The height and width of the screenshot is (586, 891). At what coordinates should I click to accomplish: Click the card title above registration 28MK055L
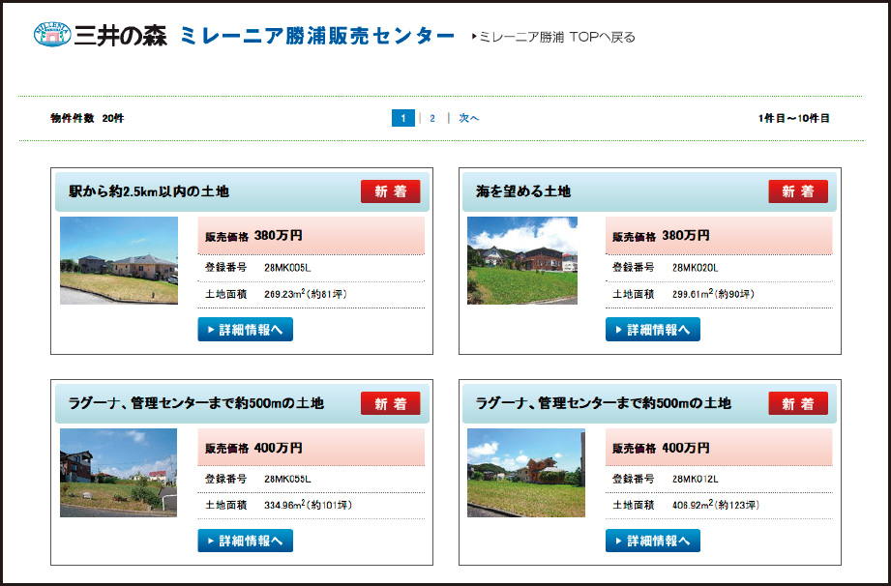click(x=196, y=403)
